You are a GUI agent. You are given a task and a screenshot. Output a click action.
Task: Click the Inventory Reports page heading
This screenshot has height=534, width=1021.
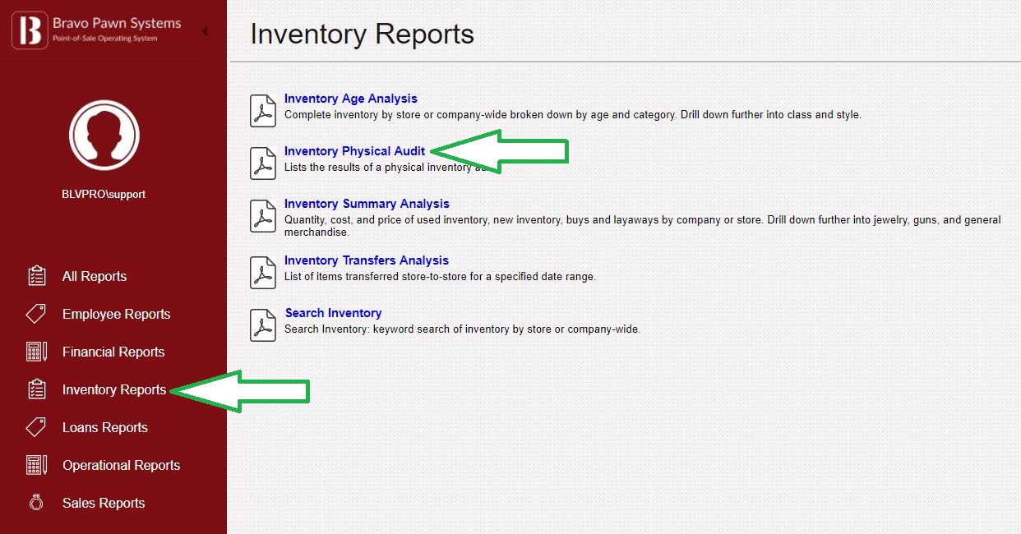point(363,34)
